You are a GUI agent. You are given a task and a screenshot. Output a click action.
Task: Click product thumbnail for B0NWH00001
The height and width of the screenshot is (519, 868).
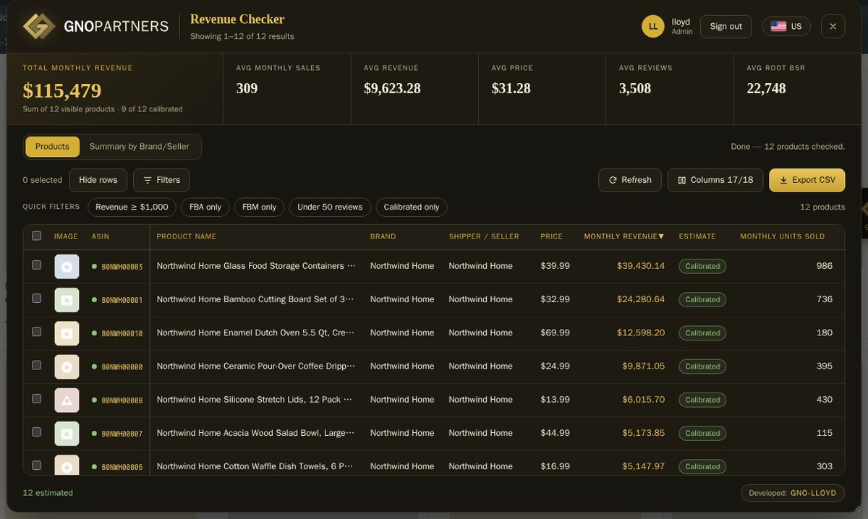coord(67,300)
